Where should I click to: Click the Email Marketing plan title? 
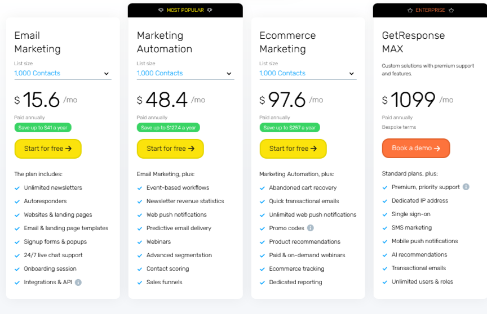38,42
